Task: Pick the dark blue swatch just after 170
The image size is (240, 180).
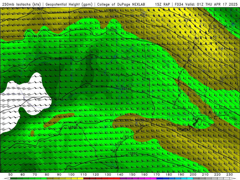Action: (160, 178)
